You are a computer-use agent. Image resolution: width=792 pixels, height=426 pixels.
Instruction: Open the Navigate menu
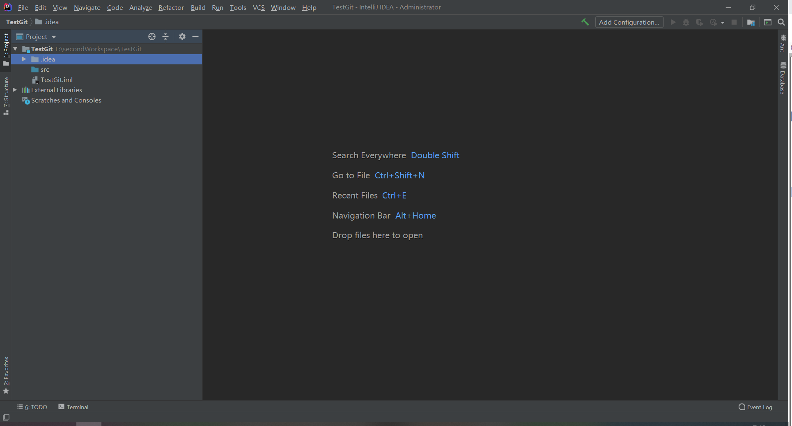tap(87, 7)
